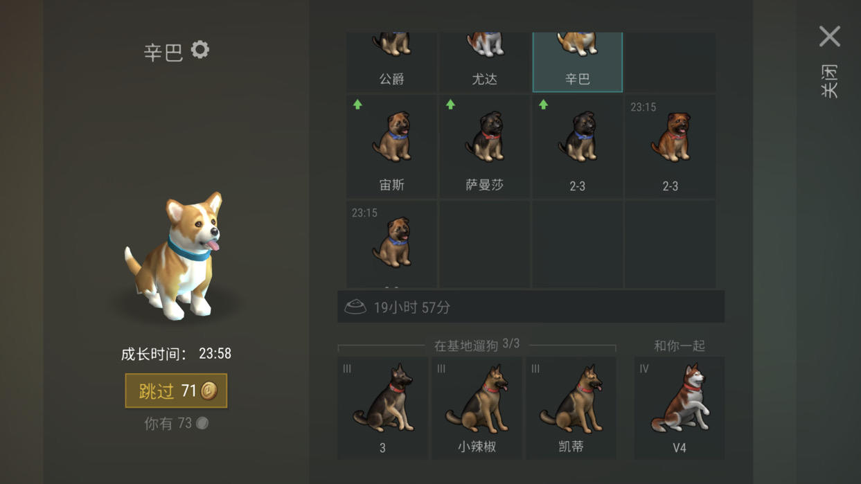
Task: Click the green upgrade arrow on 宙斯
Action: click(x=357, y=105)
